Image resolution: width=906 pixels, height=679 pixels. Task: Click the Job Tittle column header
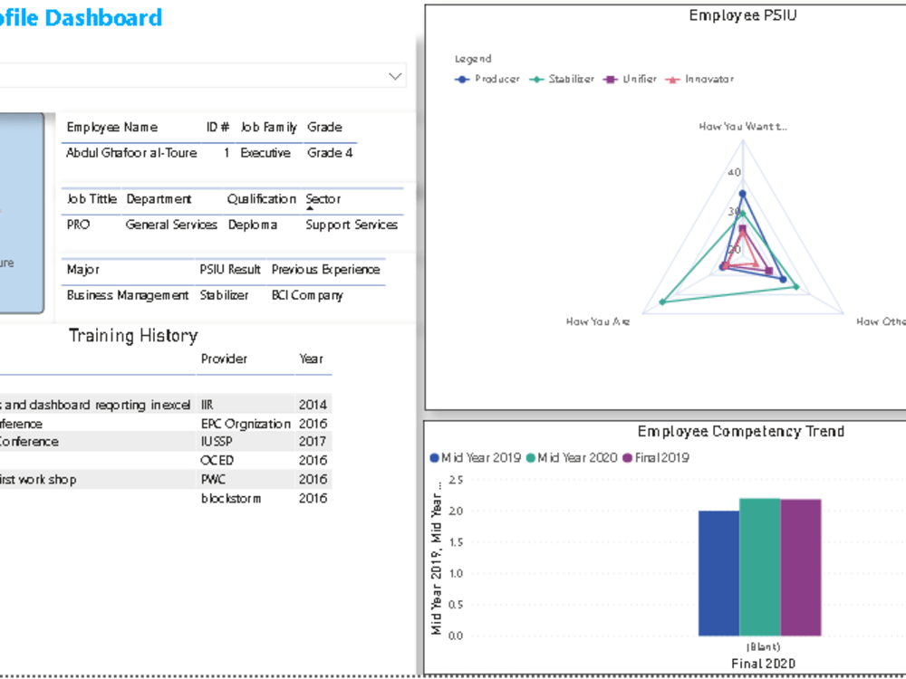tap(92, 199)
